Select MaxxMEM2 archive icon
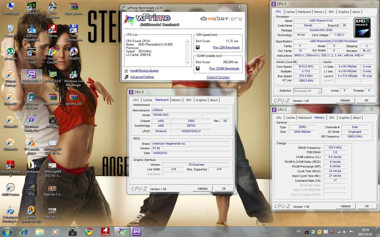Screen dimensions: 380x237 pos(53,99)
